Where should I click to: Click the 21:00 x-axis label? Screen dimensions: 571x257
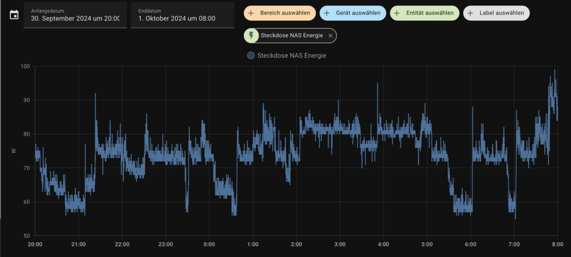click(79, 244)
